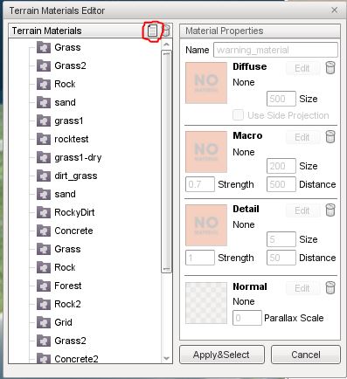The height and width of the screenshot is (379, 347).
Task: Remove the Diffuse texture with its trash icon
Action: (330, 67)
